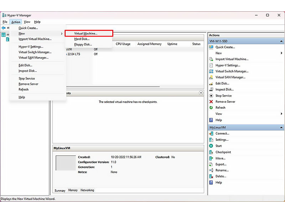Click the Edit Disk icon in Actions pane

click(x=211, y=83)
